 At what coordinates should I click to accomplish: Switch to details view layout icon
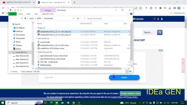[127, 71]
